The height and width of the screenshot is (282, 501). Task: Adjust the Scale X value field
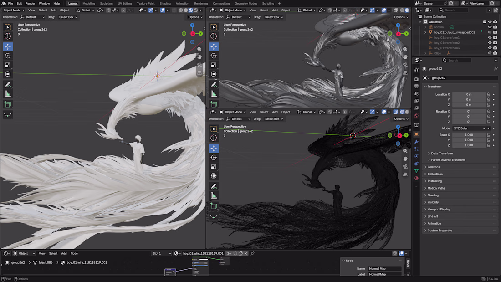pos(469,135)
